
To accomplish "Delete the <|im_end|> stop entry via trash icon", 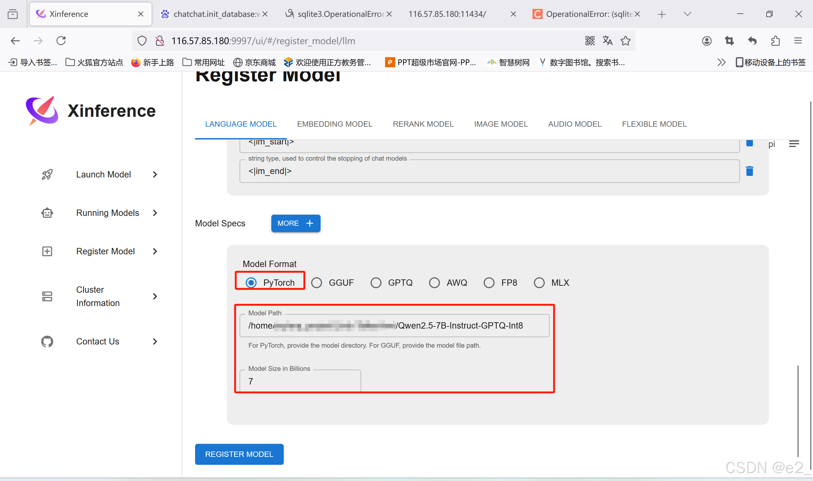I will coord(749,171).
